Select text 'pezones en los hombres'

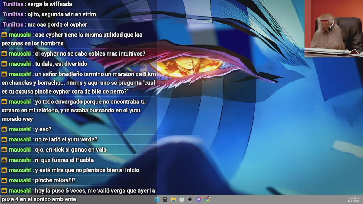point(32,44)
